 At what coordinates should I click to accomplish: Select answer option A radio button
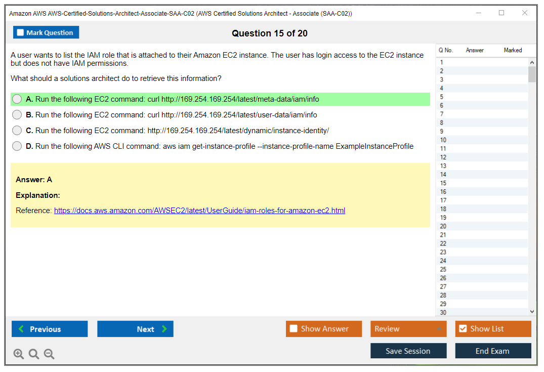click(x=17, y=99)
